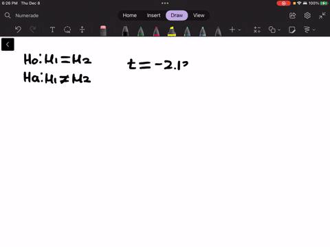Open the Ink to Math tool
This screenshot has width=330, height=247.
click(257, 30)
